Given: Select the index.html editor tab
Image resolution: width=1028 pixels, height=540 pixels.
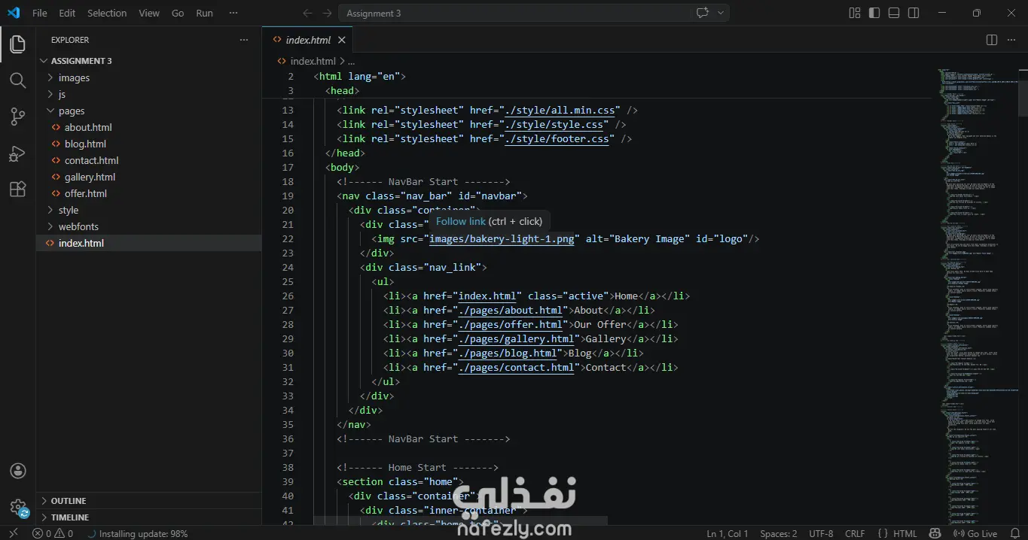Looking at the screenshot, I should [x=308, y=40].
